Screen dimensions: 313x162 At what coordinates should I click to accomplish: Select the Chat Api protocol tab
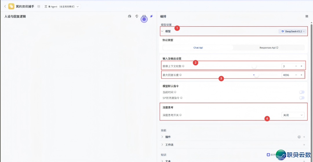(x=198, y=48)
